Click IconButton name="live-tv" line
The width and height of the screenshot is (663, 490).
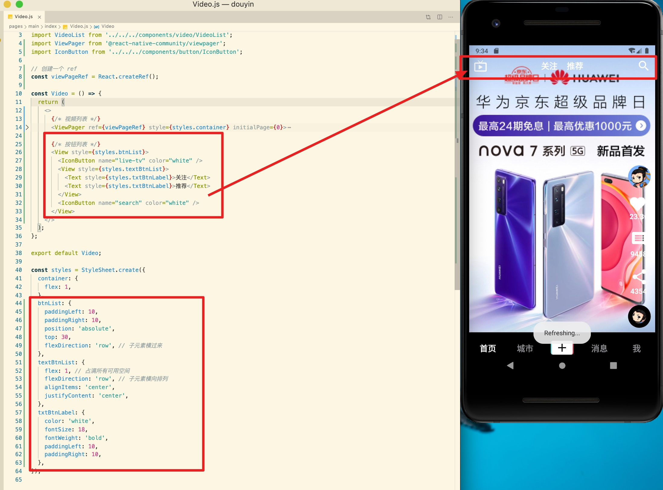(x=130, y=160)
